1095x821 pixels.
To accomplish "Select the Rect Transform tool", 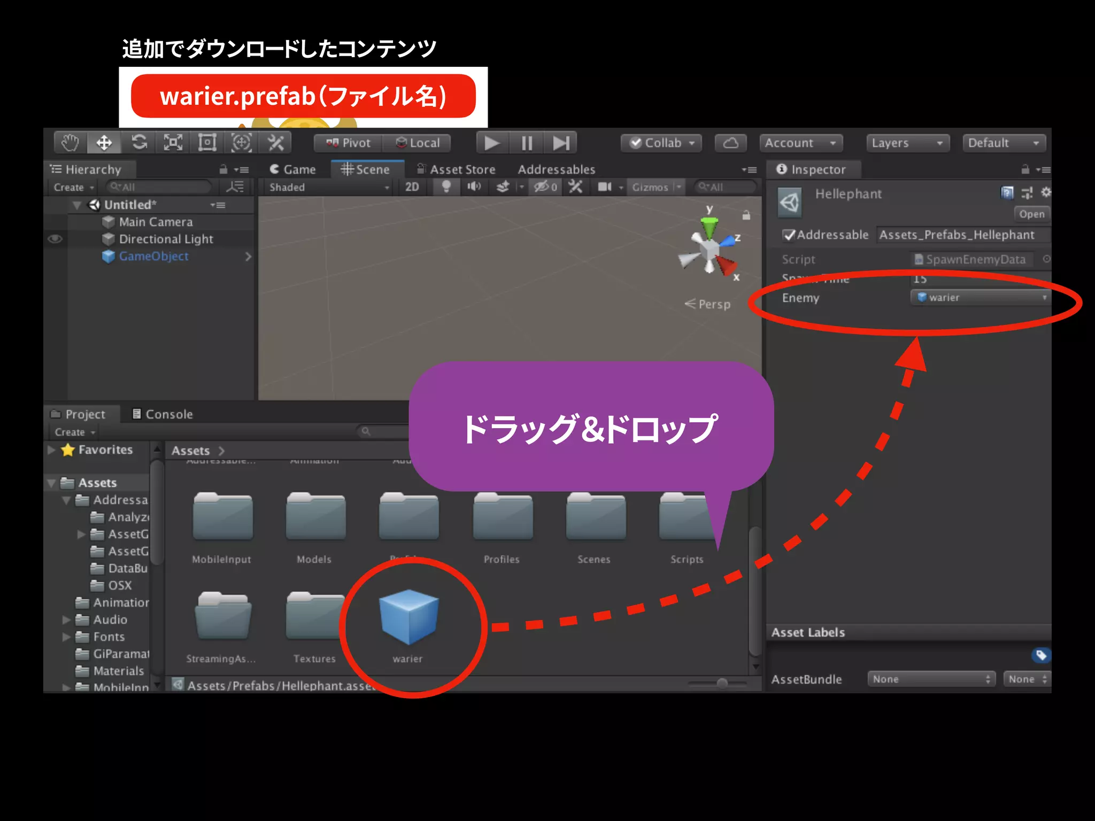I will click(x=207, y=143).
